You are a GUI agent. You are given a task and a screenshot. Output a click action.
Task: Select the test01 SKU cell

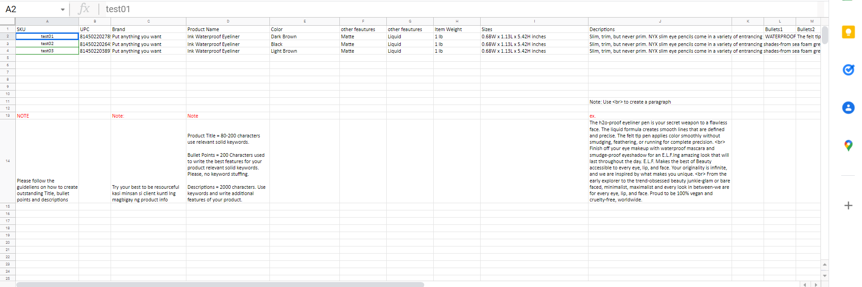click(x=47, y=36)
